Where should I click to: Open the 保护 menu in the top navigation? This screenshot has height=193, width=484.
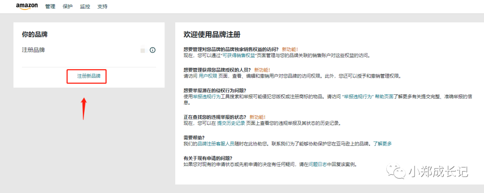click(x=68, y=7)
